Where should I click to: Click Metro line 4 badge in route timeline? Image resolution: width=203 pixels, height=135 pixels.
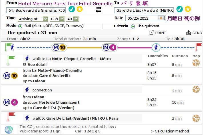(109, 48)
